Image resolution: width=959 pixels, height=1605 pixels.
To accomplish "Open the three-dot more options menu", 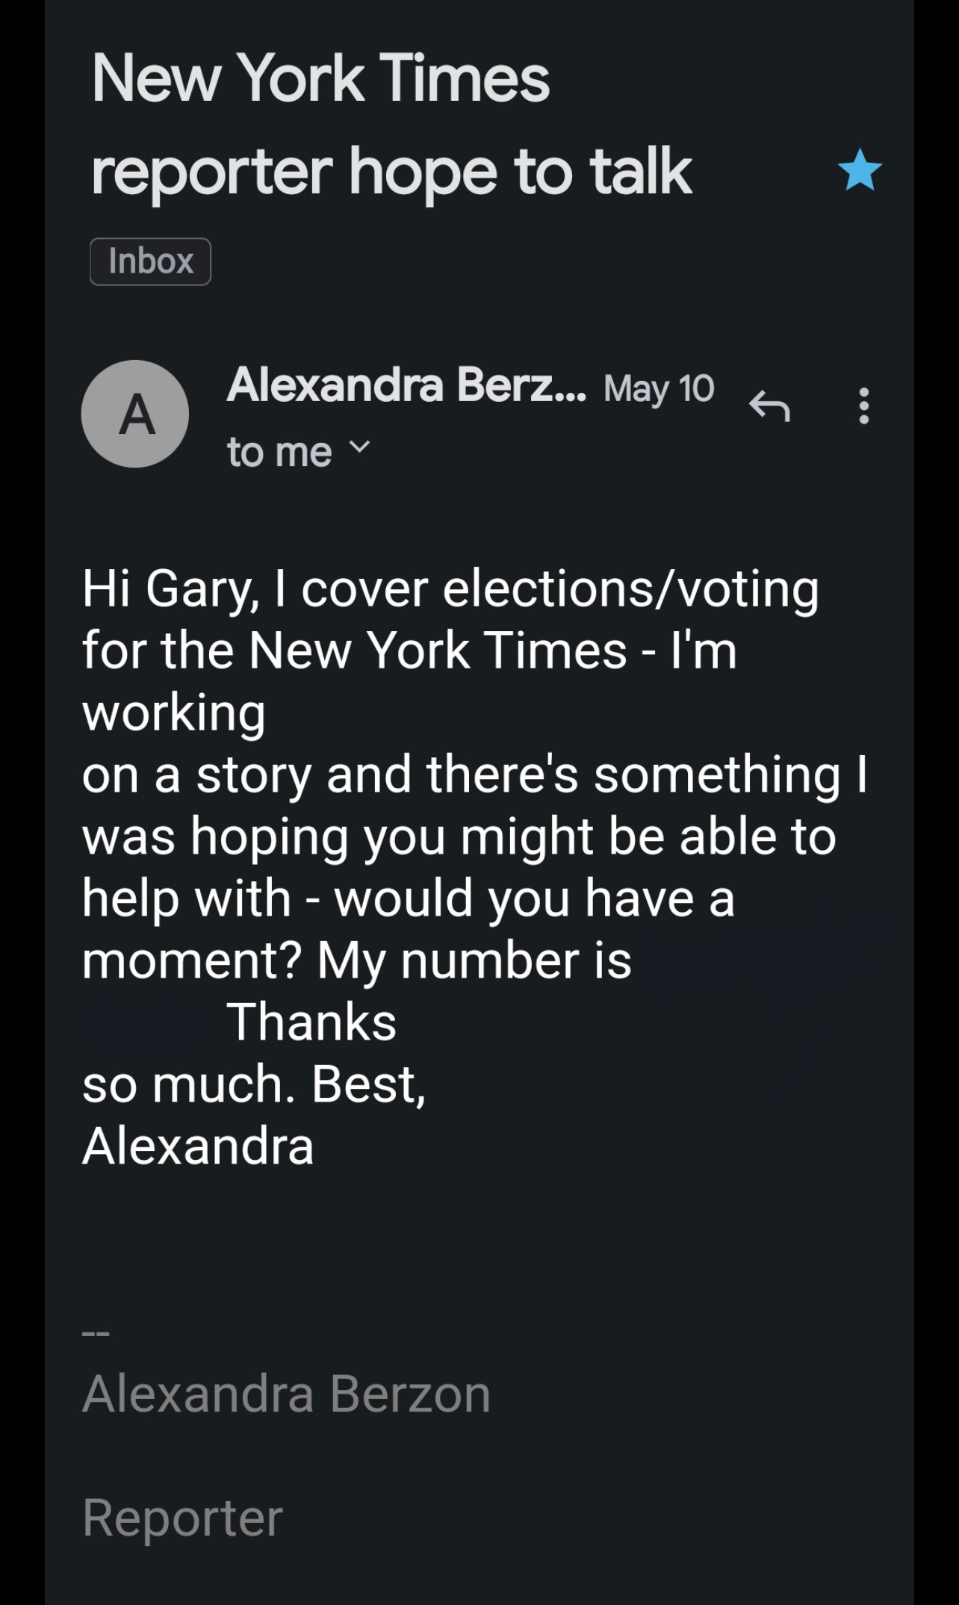I will pos(864,406).
